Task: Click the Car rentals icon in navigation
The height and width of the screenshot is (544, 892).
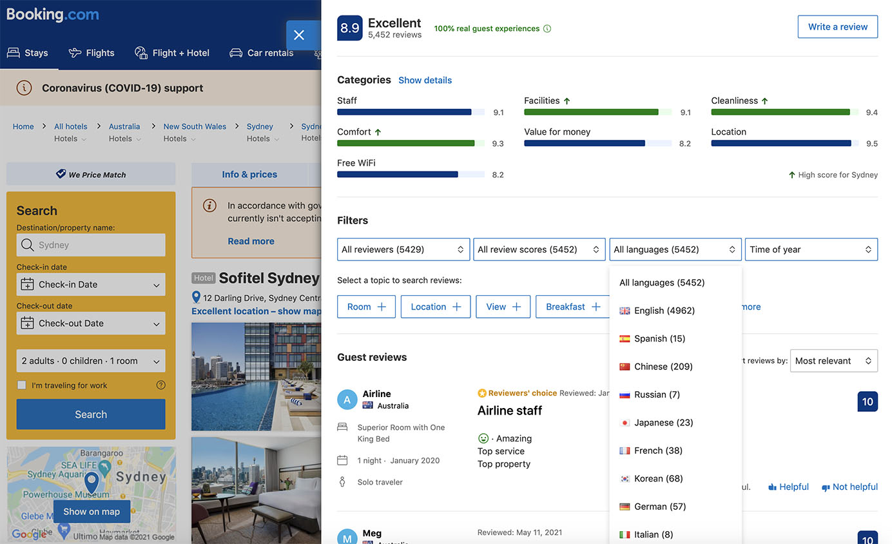Action: click(x=236, y=53)
